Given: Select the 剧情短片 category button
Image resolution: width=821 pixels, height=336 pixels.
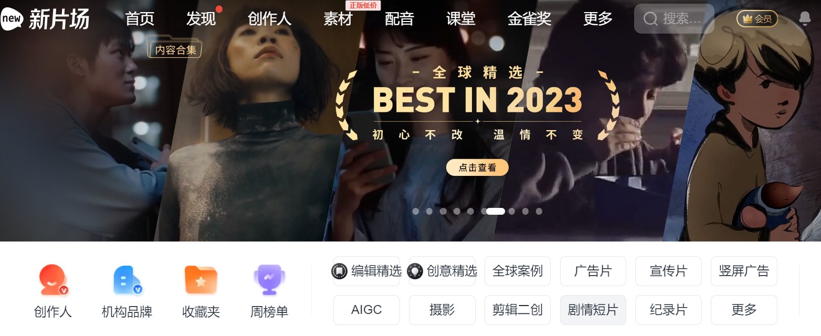Looking at the screenshot, I should pyautogui.click(x=593, y=310).
